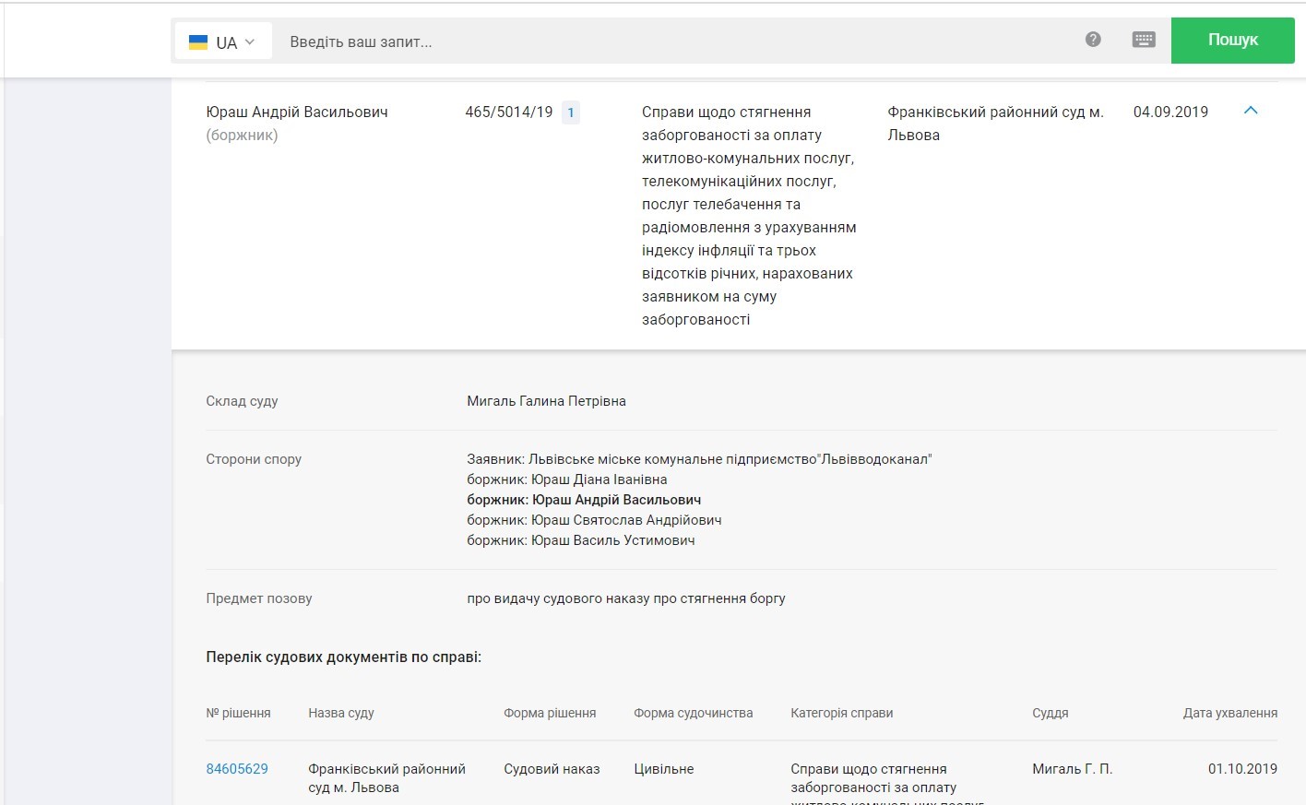The height and width of the screenshot is (805, 1306).
Task: Click the applicant Львівводоканал party line
Action: tap(699, 459)
